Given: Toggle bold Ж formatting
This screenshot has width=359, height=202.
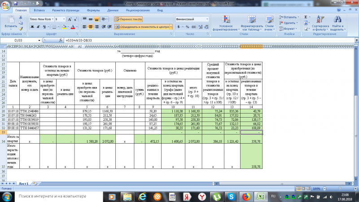Looking at the screenshot, I should (32, 27).
